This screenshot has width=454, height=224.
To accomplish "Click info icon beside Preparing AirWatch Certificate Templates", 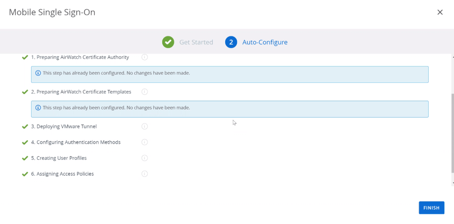I will 145,92.
